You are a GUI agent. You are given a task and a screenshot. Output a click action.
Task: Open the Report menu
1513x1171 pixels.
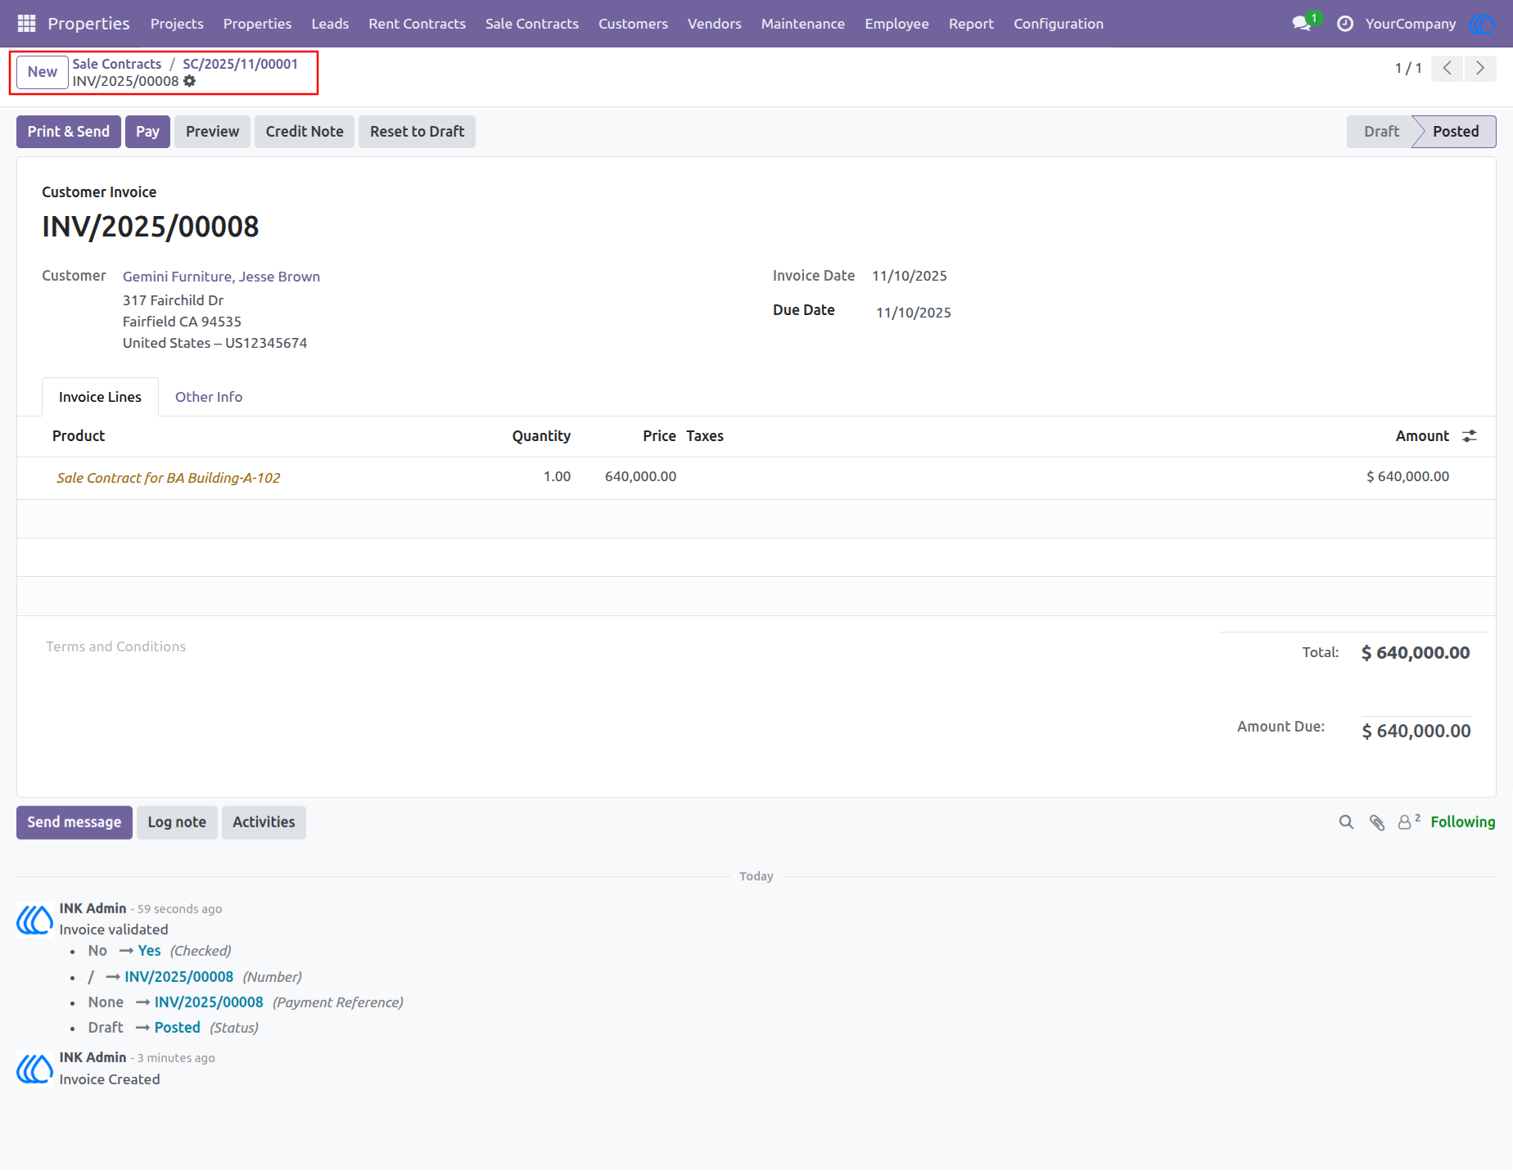point(971,24)
